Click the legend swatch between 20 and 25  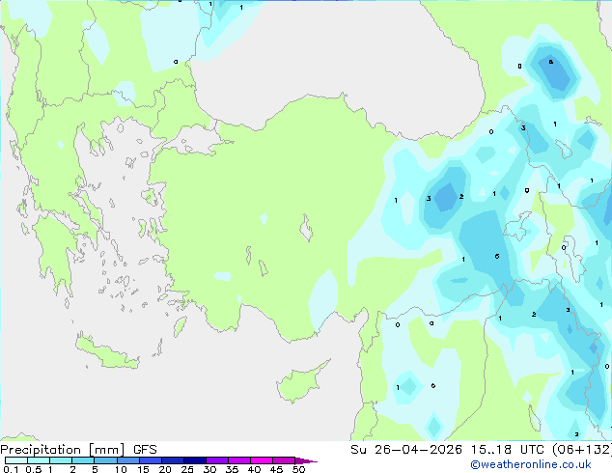172,460
